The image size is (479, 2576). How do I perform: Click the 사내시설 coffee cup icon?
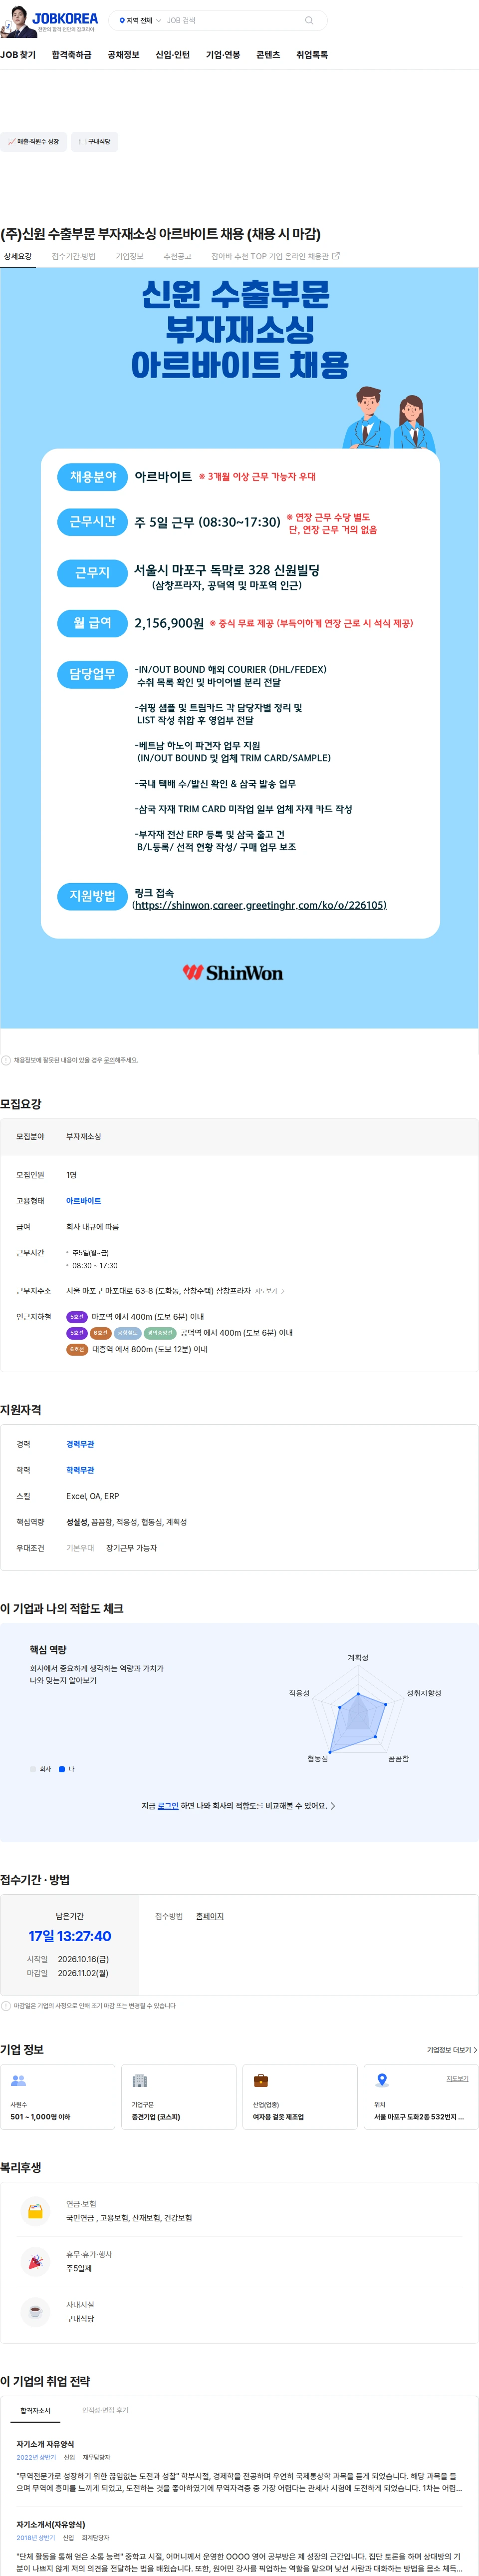(35, 2311)
